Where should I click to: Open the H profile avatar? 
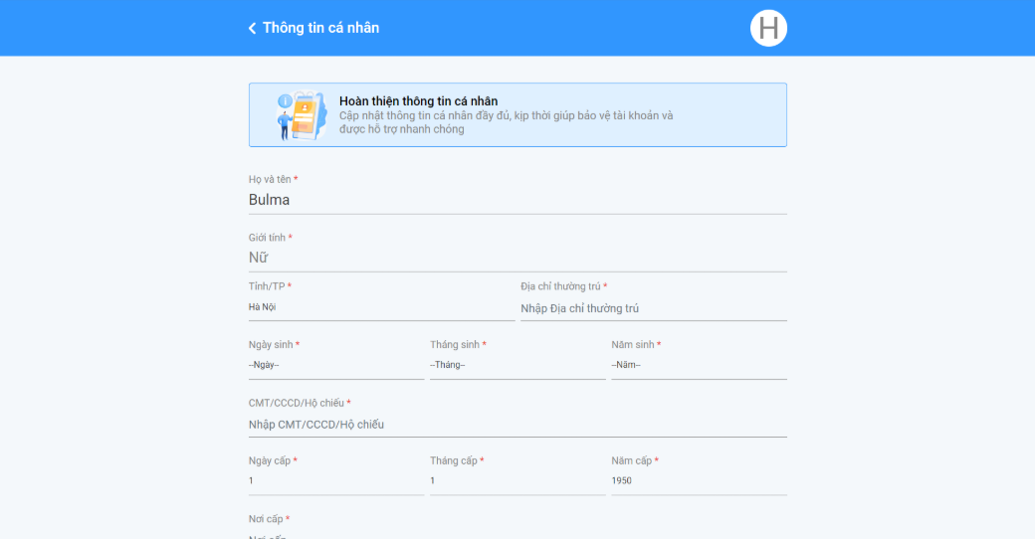tap(768, 28)
